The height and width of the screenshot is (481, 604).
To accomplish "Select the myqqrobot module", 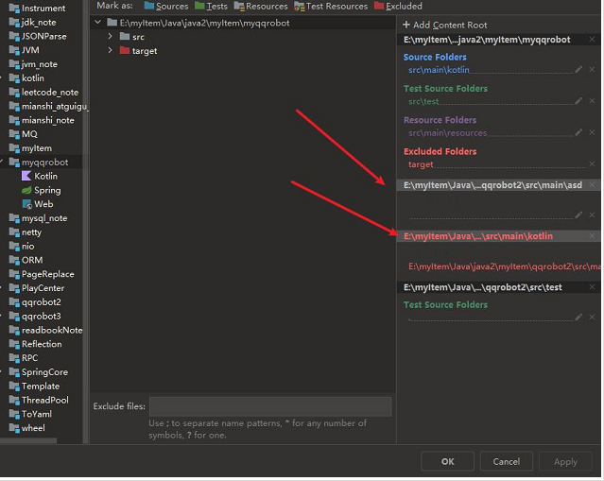I will pos(39,163).
